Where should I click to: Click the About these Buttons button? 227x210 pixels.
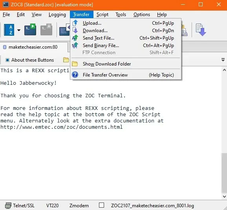coord(30,60)
